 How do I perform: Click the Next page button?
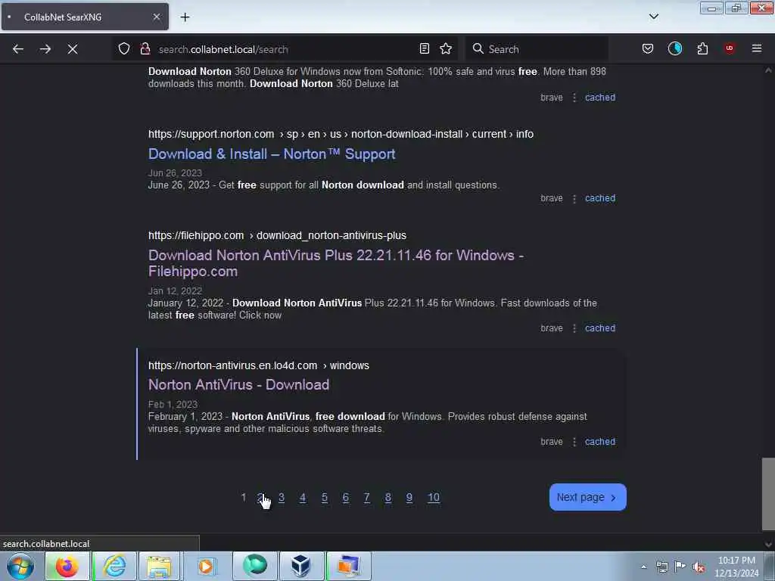[x=587, y=497]
